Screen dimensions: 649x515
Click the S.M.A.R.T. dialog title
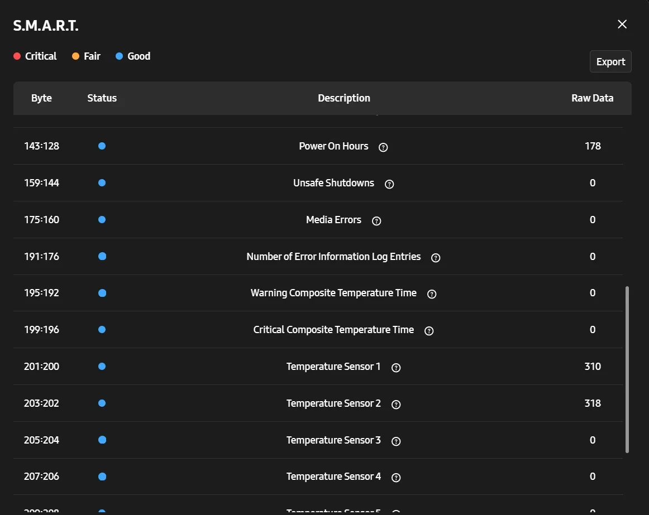[46, 26]
